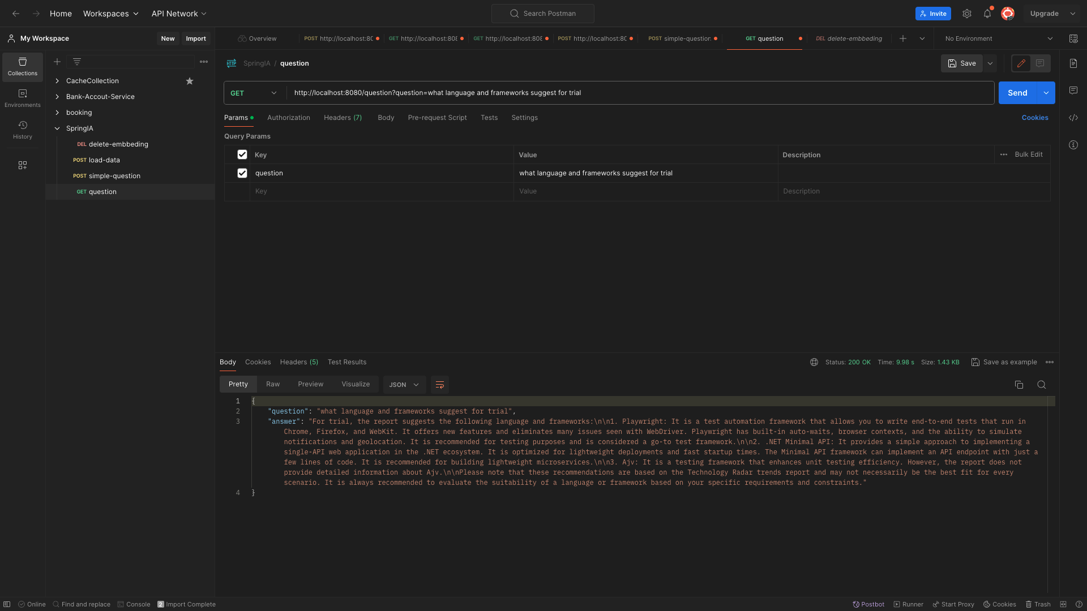Switch to the Headers (7) request tab
1087x611 pixels.
coord(343,118)
